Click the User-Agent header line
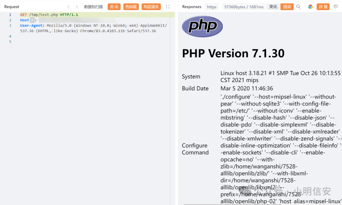The image size is (342, 205). (93, 28)
